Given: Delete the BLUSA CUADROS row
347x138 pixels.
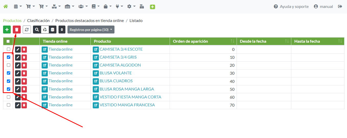Looking at the screenshot, I should pos(24,81).
